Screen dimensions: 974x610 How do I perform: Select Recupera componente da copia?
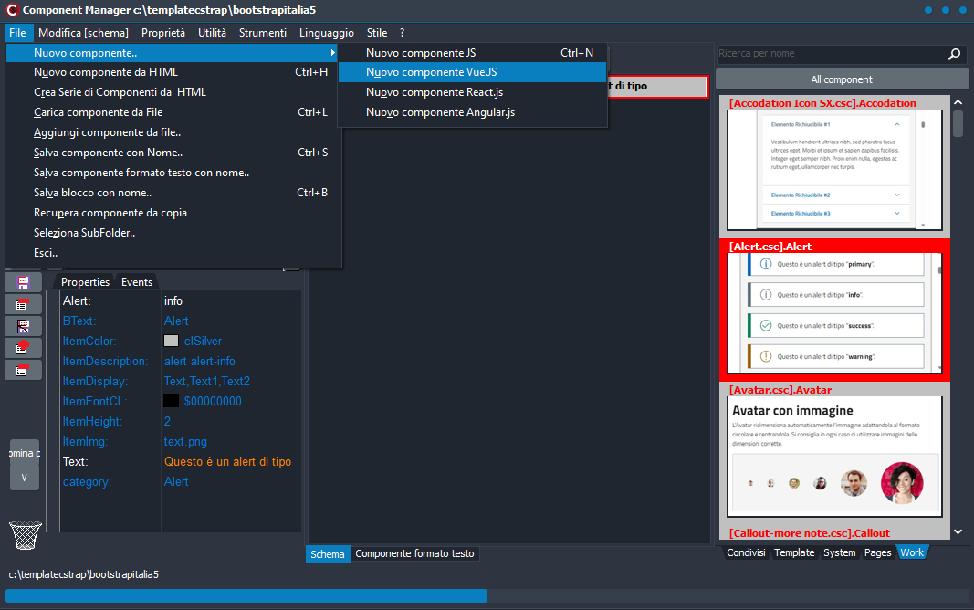(173, 213)
